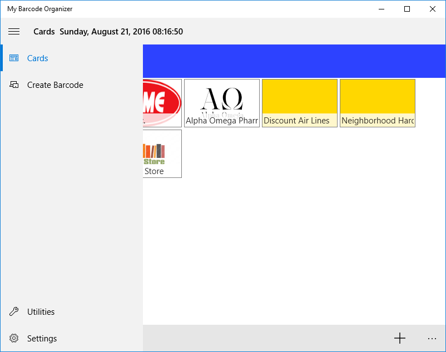Image resolution: width=446 pixels, height=352 pixels.
Task: Add a new barcode with the plus icon
Action: (x=400, y=338)
